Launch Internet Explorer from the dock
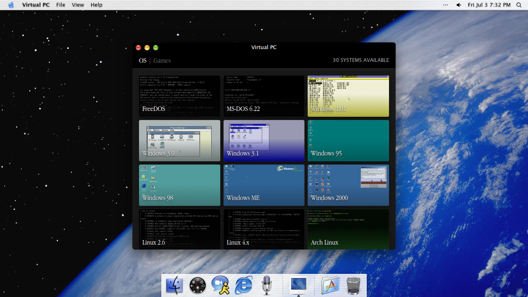The image size is (528, 297). point(243,285)
